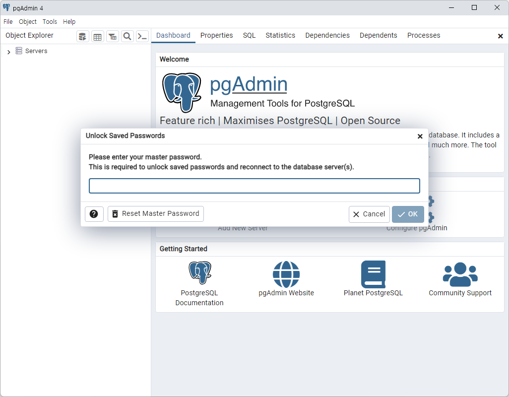Image resolution: width=509 pixels, height=397 pixels.
Task: Click the pgAdmin heading text
Action: pyautogui.click(x=249, y=84)
